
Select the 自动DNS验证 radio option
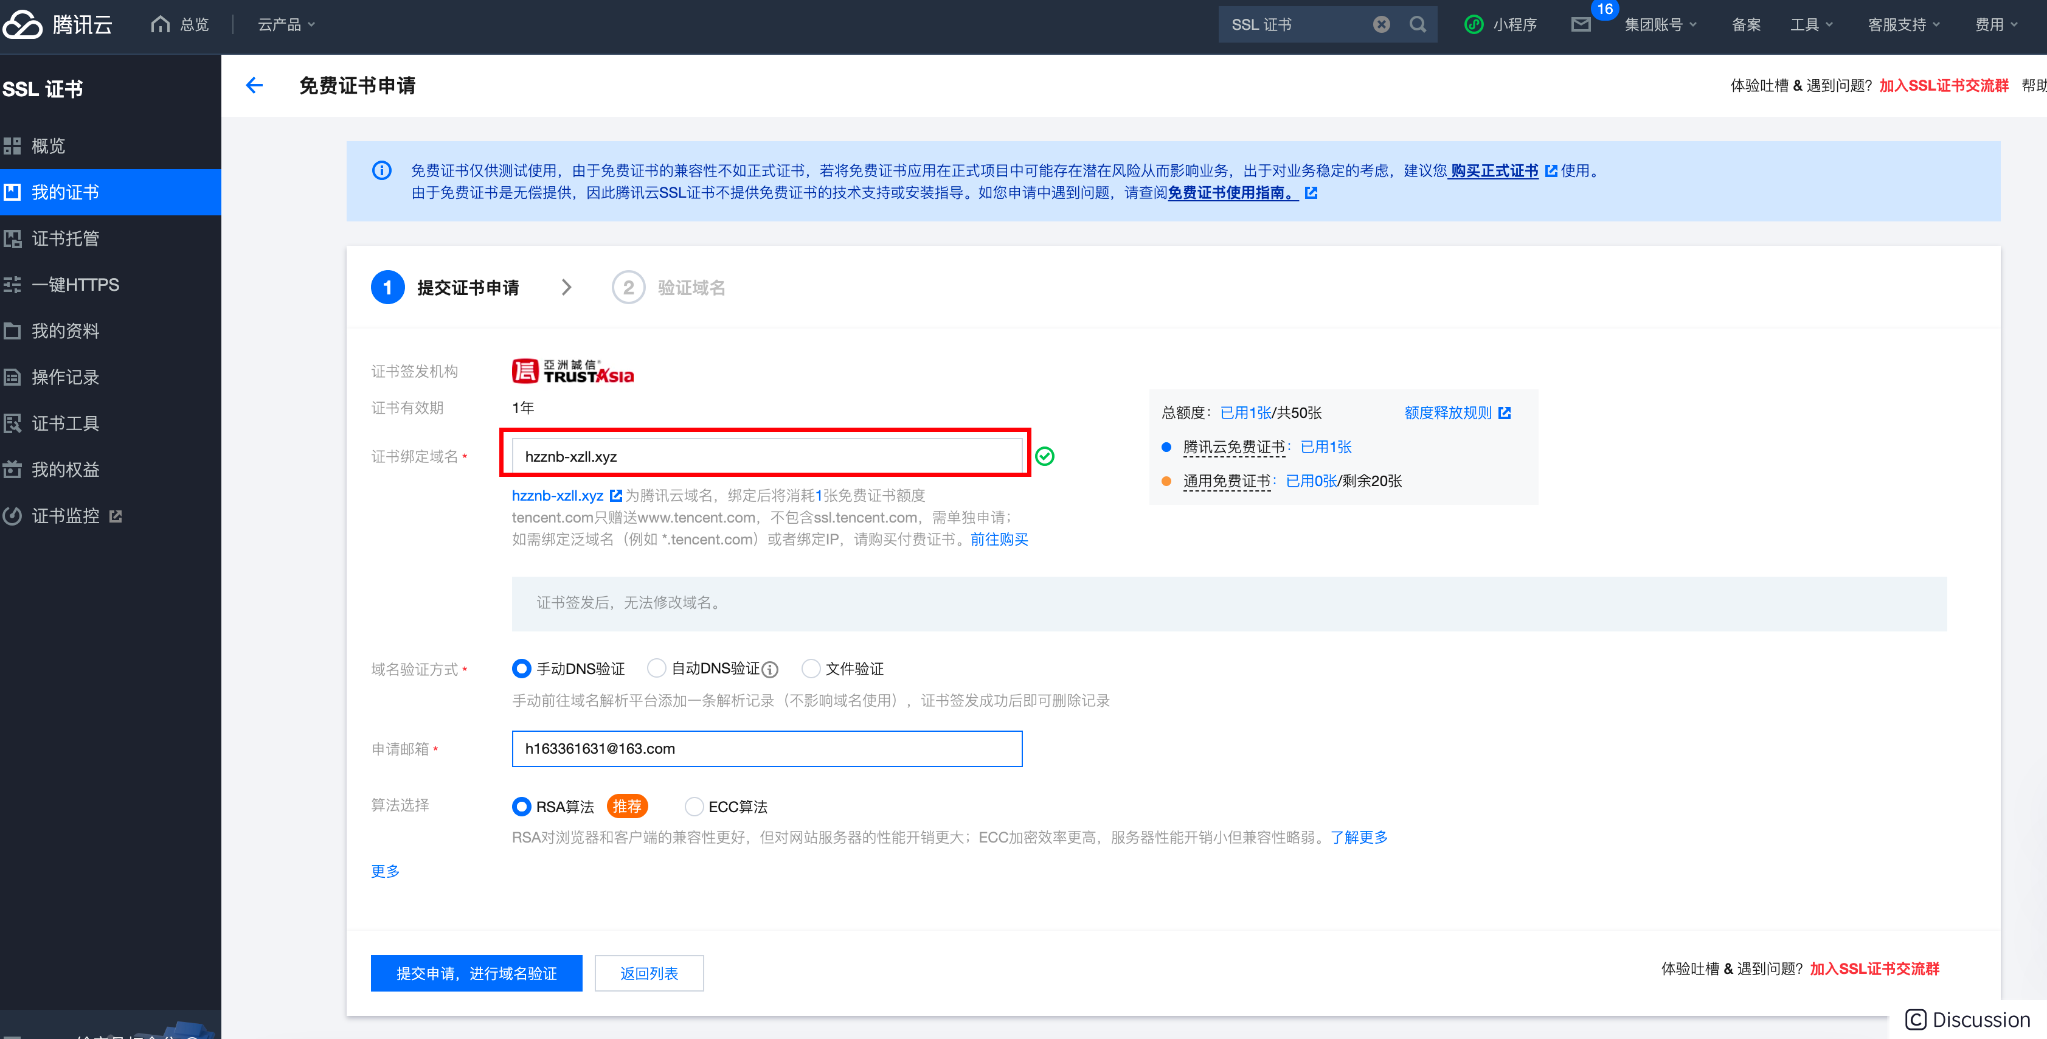656,669
